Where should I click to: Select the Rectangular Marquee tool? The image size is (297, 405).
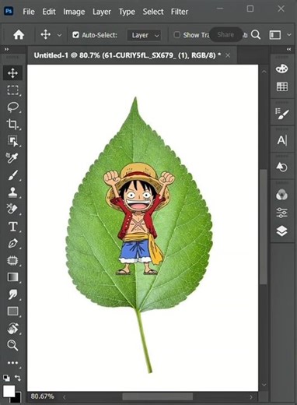[x=12, y=90]
